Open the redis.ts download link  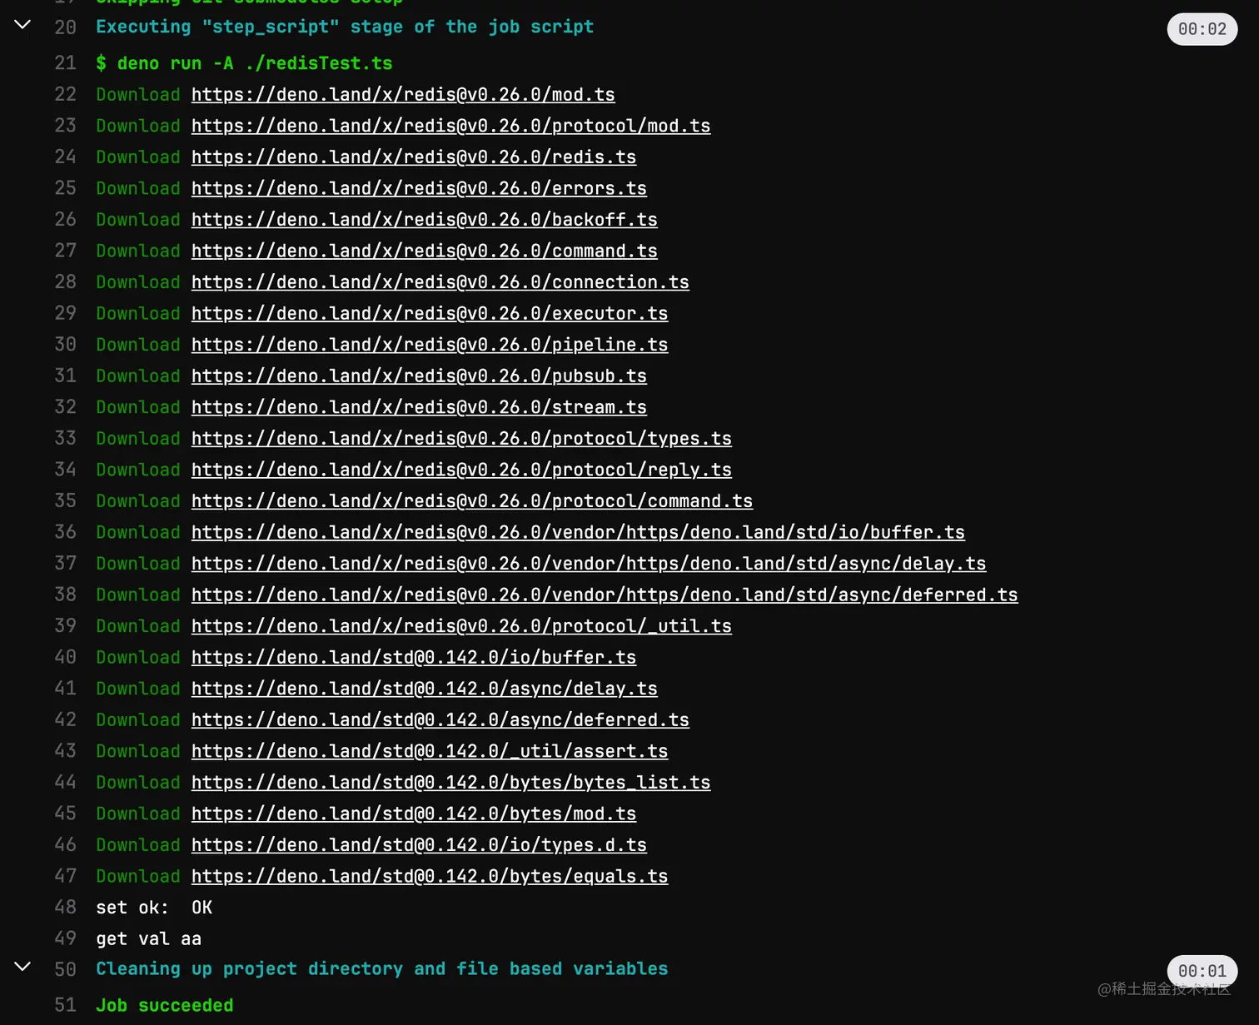point(414,157)
